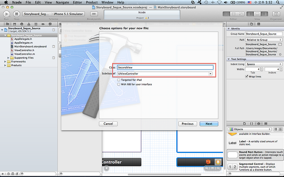
Task: Open the Debug navigator icon
Action: 36,24
